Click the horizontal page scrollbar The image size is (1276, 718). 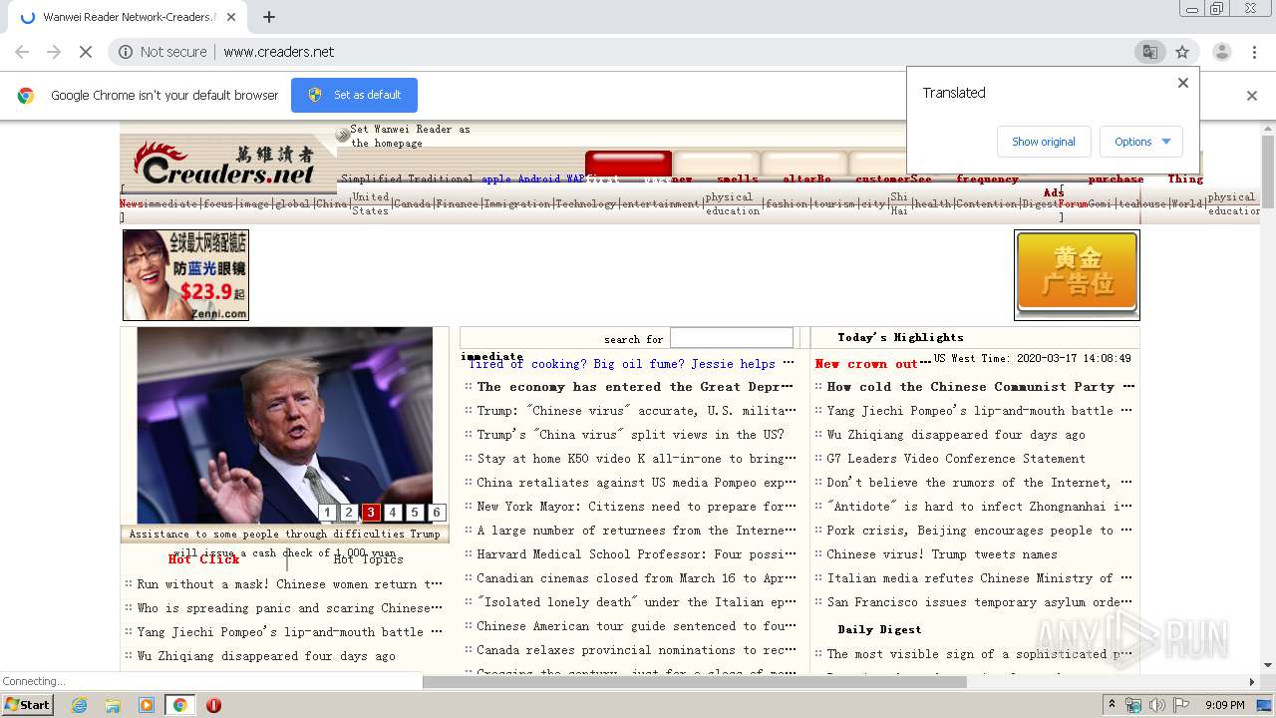tap(694, 682)
